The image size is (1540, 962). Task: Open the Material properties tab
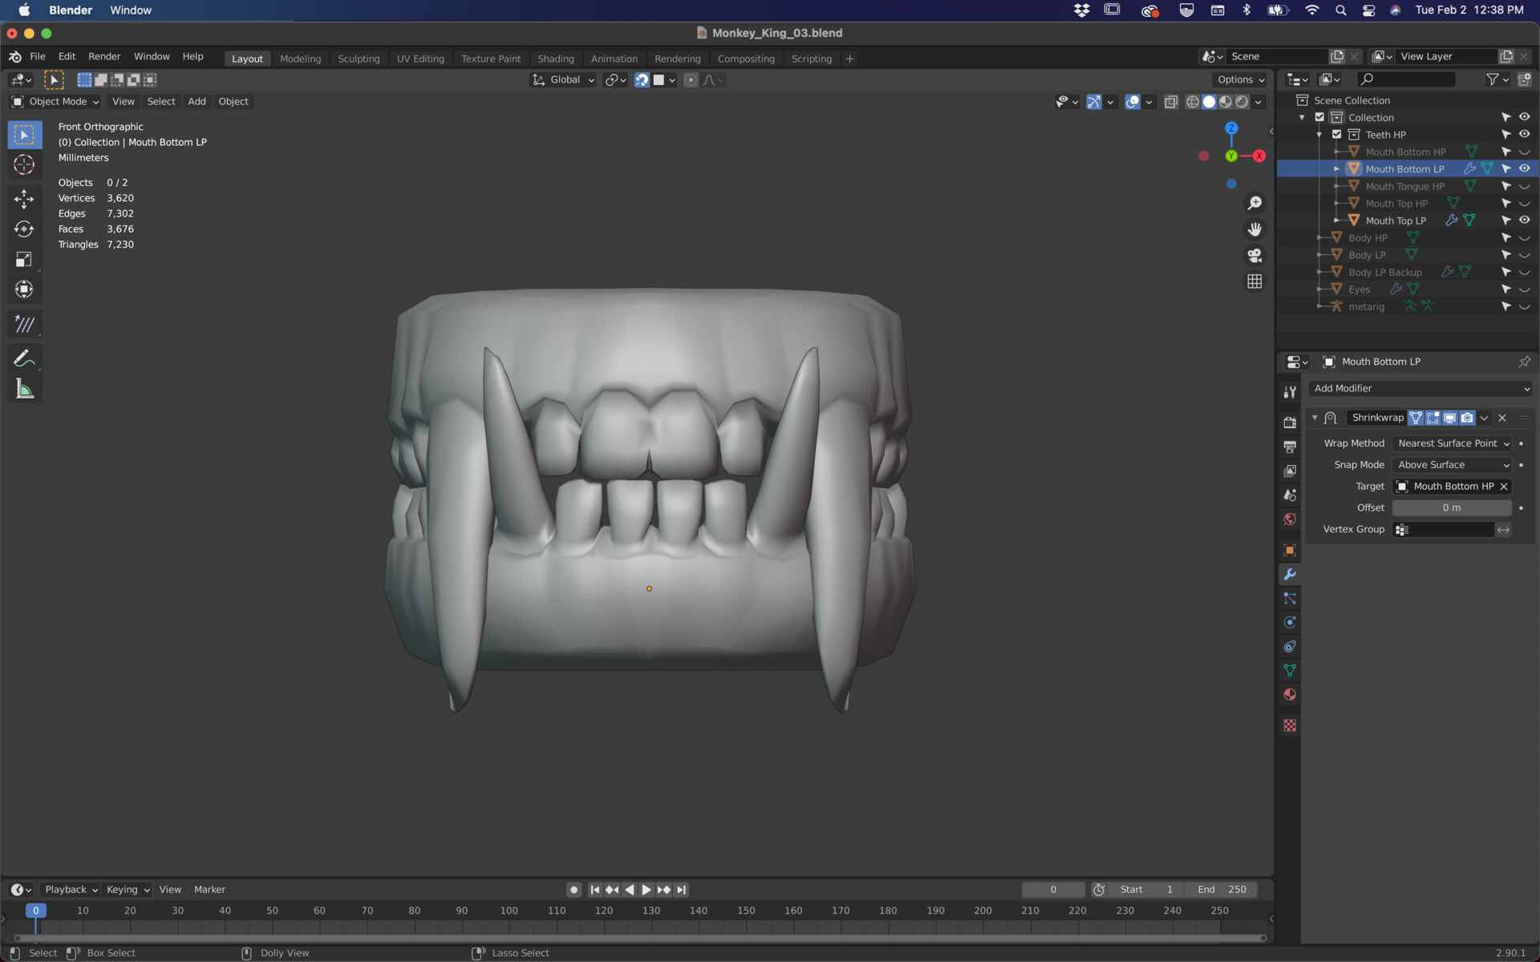[x=1290, y=695]
